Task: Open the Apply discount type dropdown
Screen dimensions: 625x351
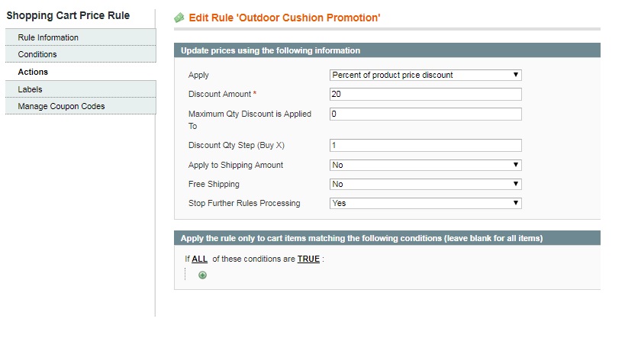Action: [425, 75]
